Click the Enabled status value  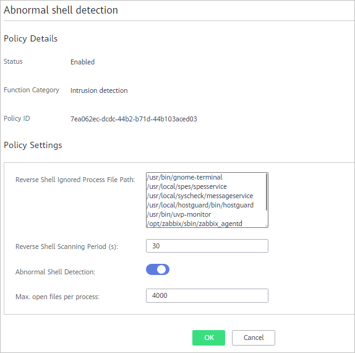pos(82,62)
